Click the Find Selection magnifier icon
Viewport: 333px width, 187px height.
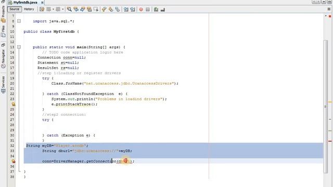pos(69,9)
